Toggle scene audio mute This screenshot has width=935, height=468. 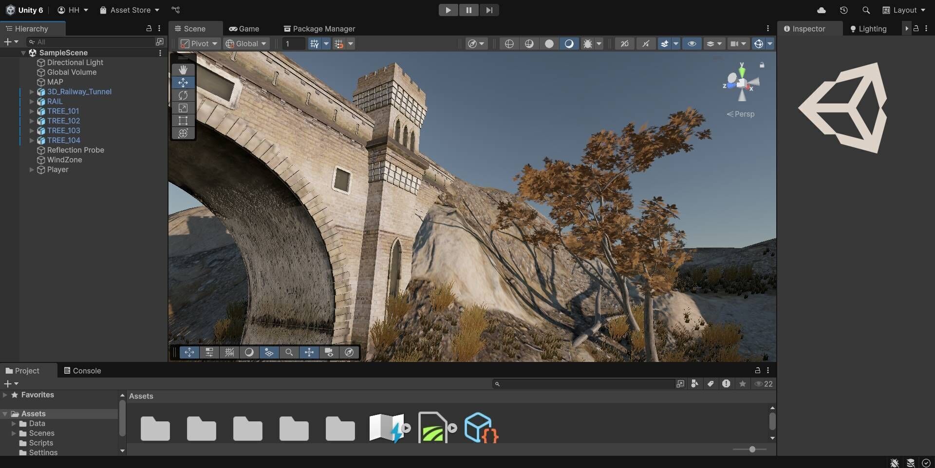[x=646, y=44]
